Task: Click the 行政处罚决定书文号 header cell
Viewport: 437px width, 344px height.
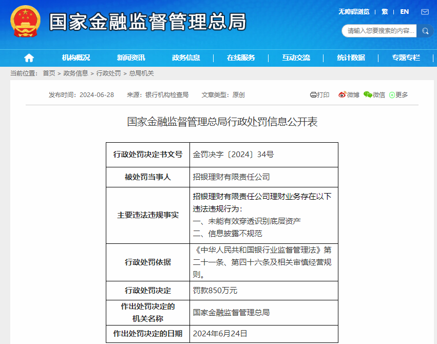Action: coord(148,155)
